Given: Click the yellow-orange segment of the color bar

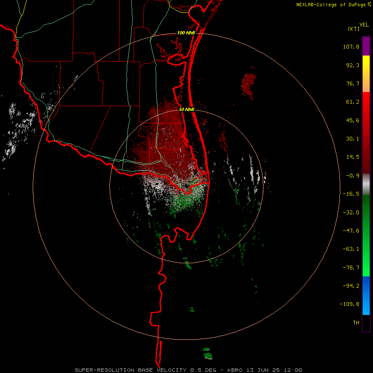Looking at the screenshot, I should click(x=366, y=74).
